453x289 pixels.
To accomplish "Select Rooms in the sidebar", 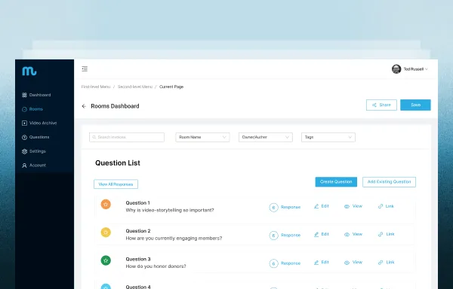I will (32, 109).
